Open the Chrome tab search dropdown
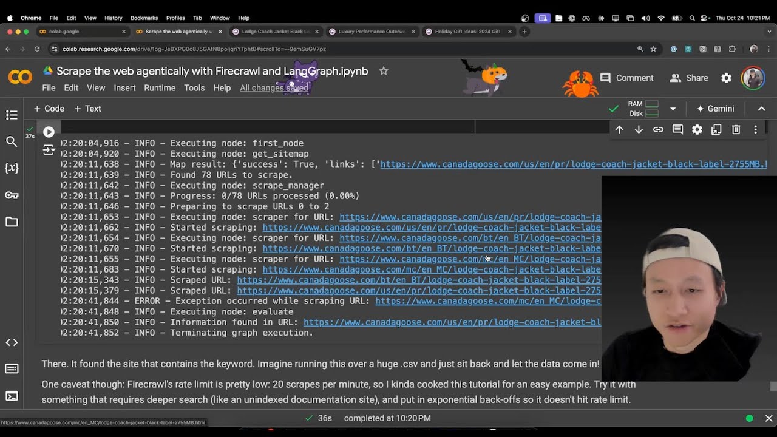Viewport: 777px width, 437px height. (769, 32)
